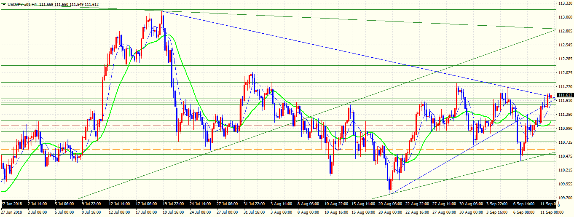Viewport: 574px width, 217px height.
Task: Click the 112.805 price axis label
Action: pos(564,31)
